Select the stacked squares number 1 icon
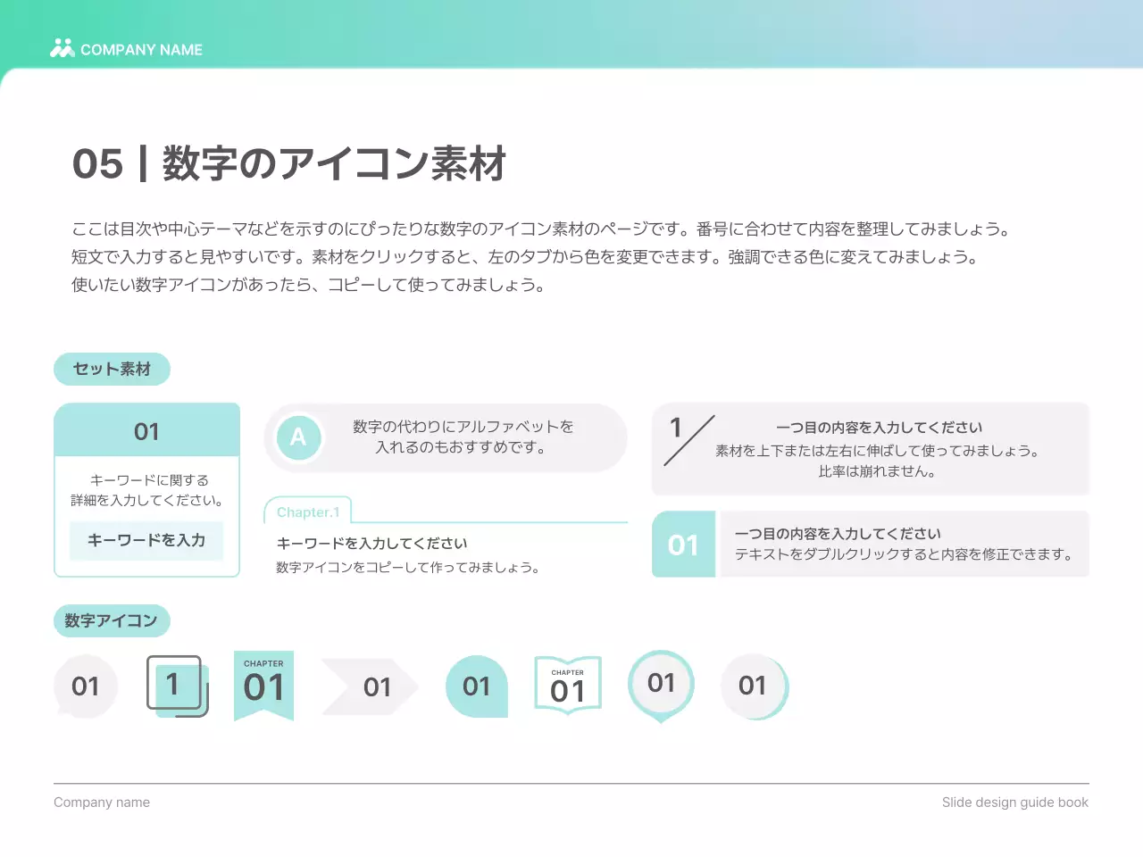 click(x=176, y=686)
